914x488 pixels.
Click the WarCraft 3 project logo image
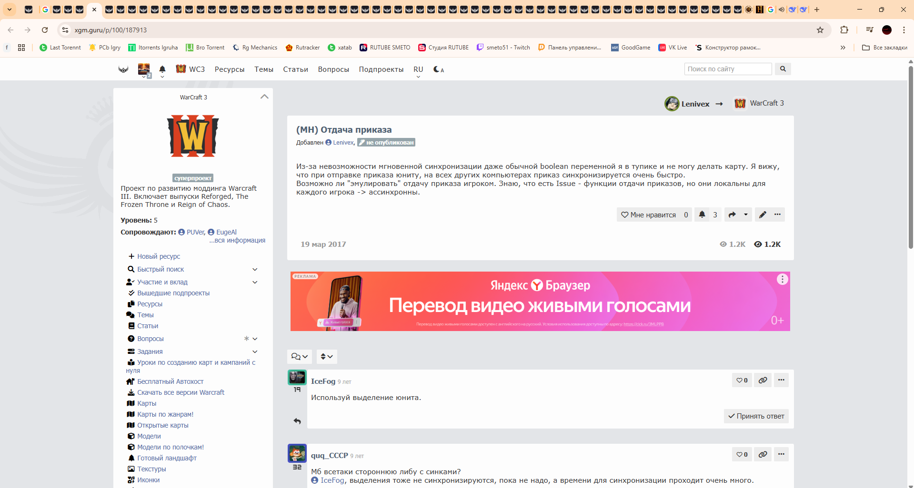[193, 136]
